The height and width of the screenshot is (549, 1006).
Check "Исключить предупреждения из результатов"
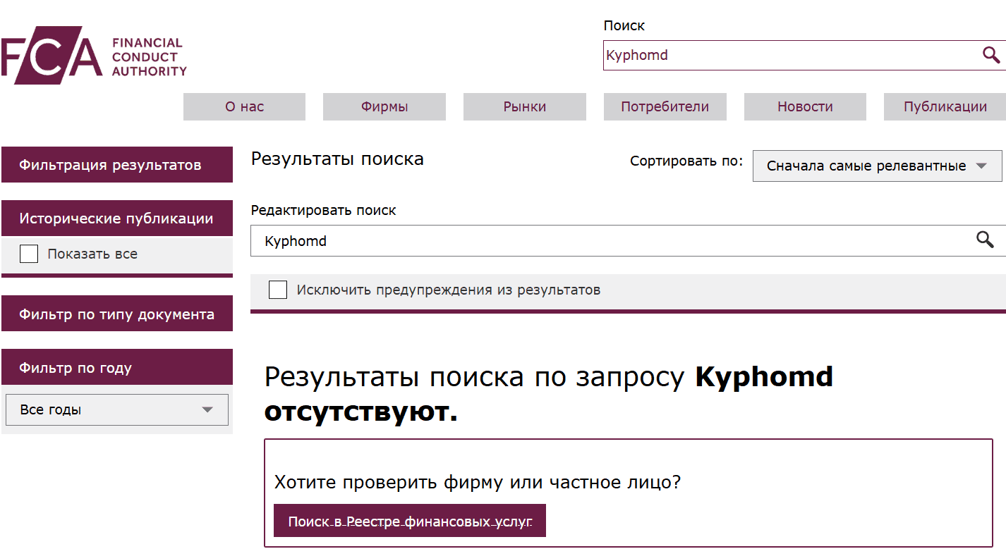[278, 289]
